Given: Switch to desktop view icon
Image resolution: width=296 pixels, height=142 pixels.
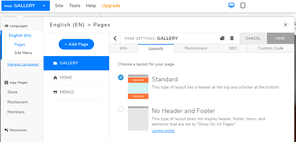Looking at the screenshot, I should pos(231,5).
